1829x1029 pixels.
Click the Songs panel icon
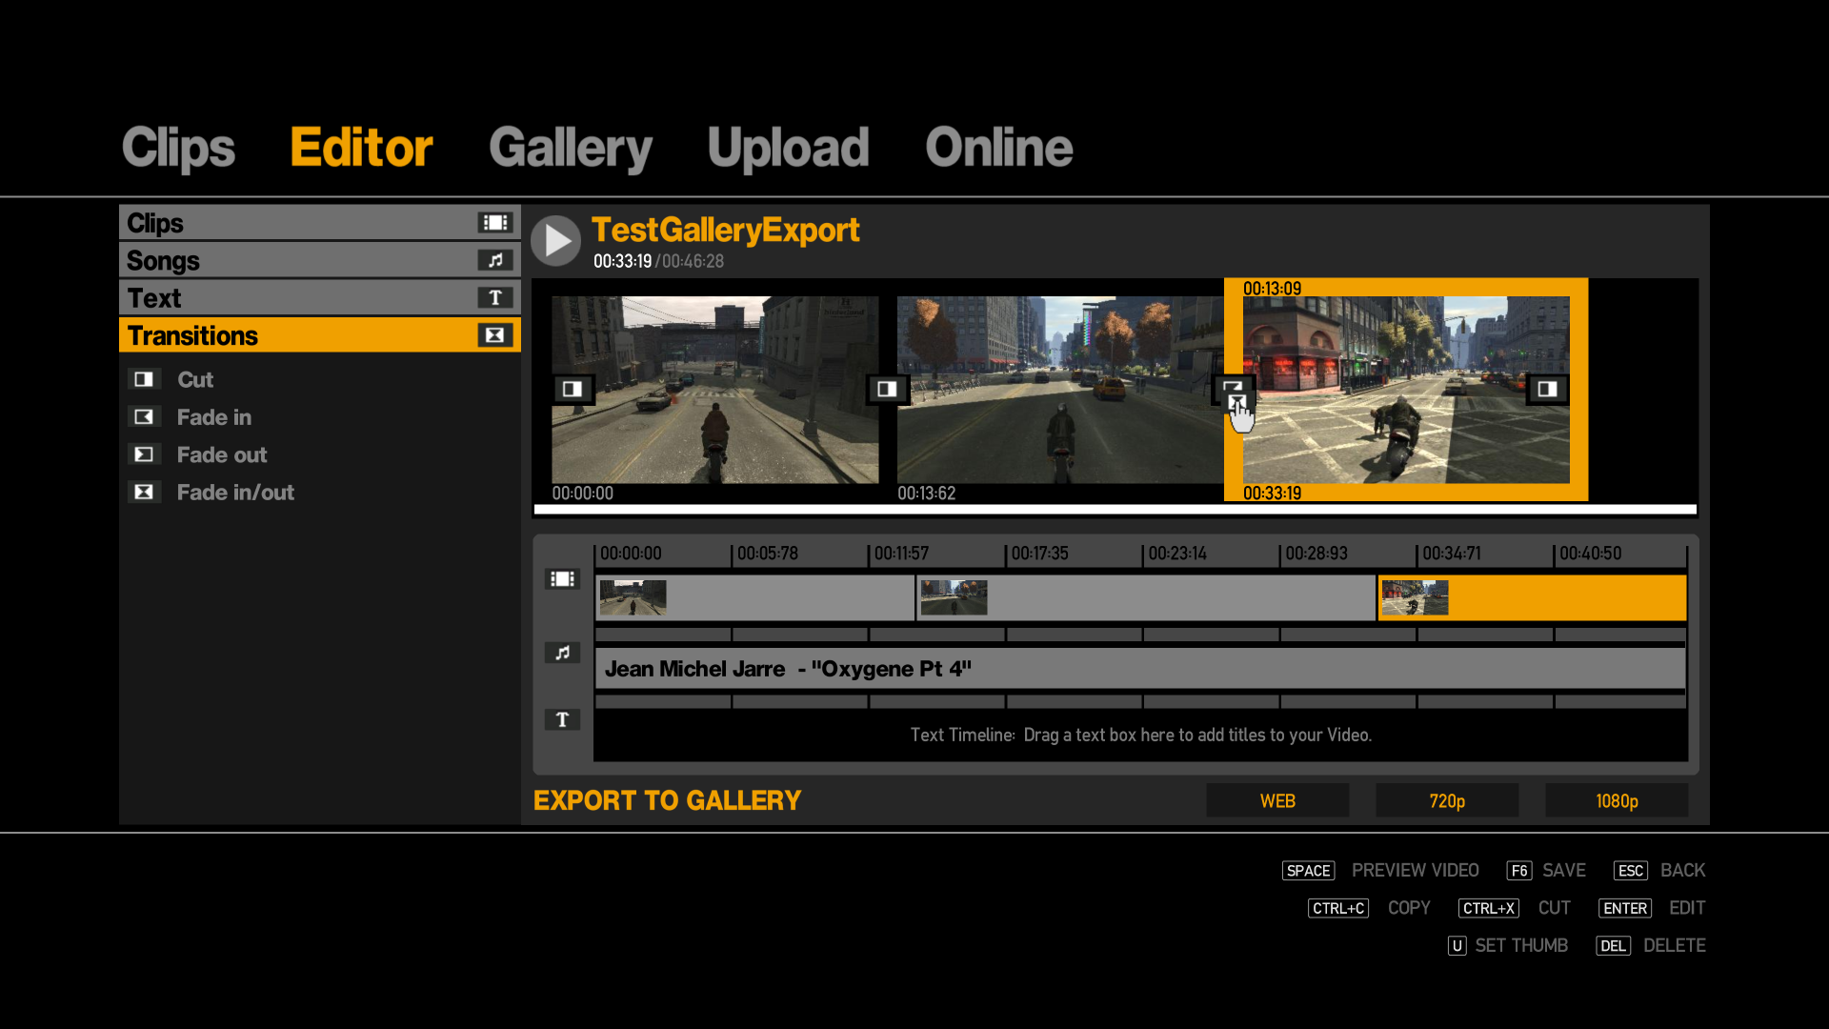(493, 260)
